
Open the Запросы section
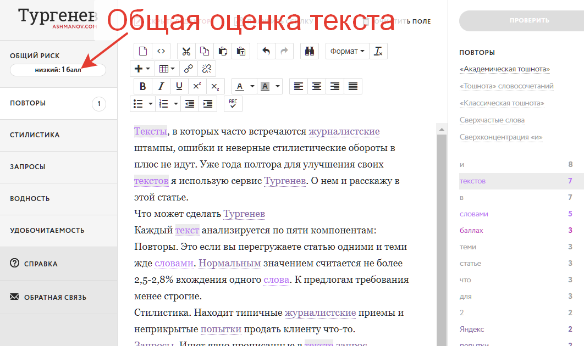pos(58,167)
